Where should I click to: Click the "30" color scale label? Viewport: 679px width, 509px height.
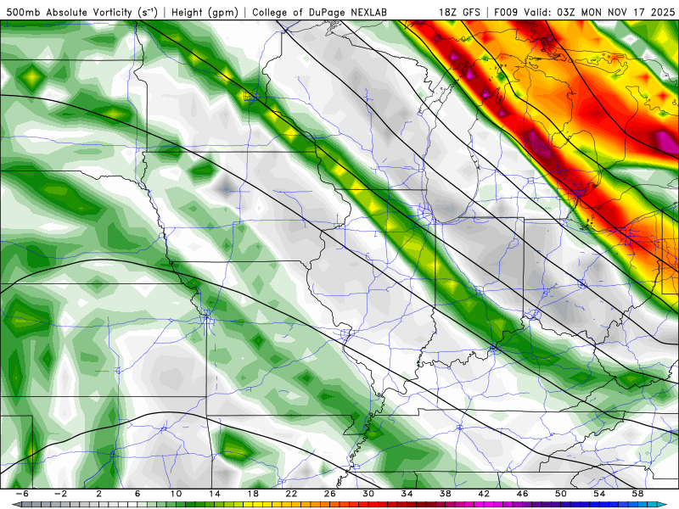coord(368,494)
